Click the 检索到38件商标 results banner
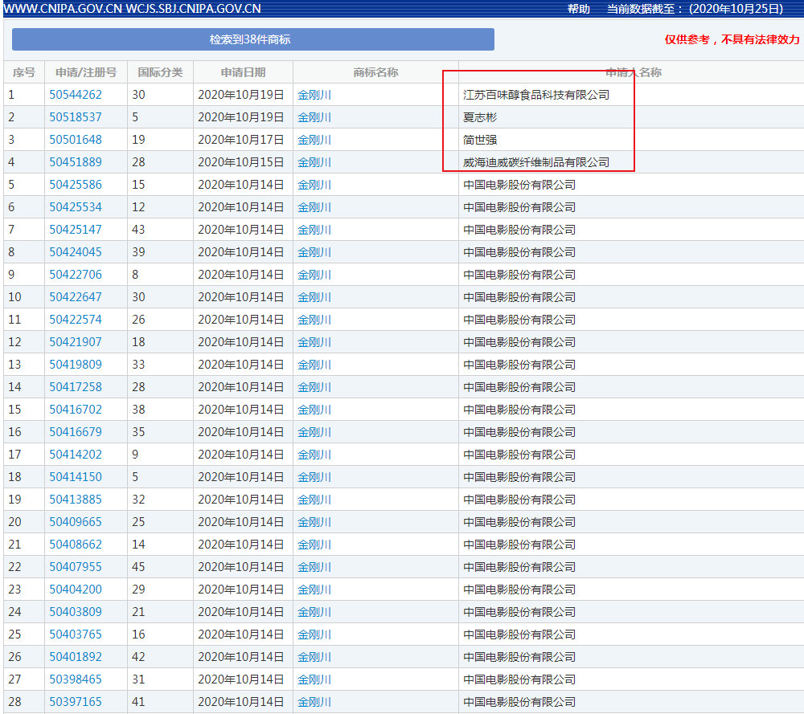This screenshot has height=714, width=804. tap(252, 39)
